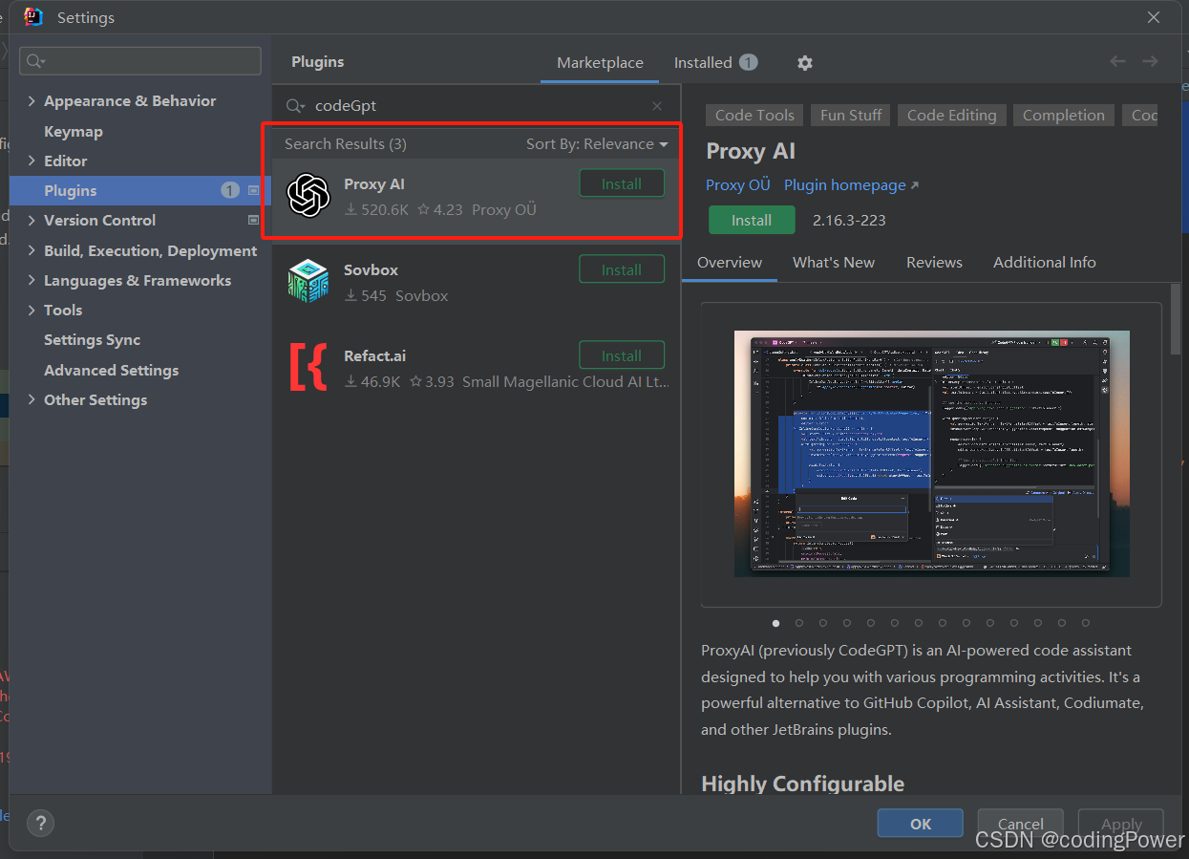The image size is (1189, 859).
Task: Click the magnifier icon in settings search
Action: [35, 61]
